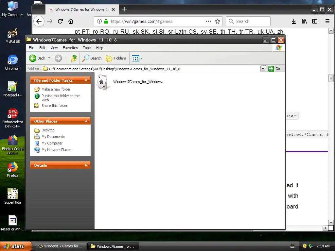Open the Tools menu in Explorer
Image resolution: width=335 pixels, height=251 pixels.
point(87,48)
